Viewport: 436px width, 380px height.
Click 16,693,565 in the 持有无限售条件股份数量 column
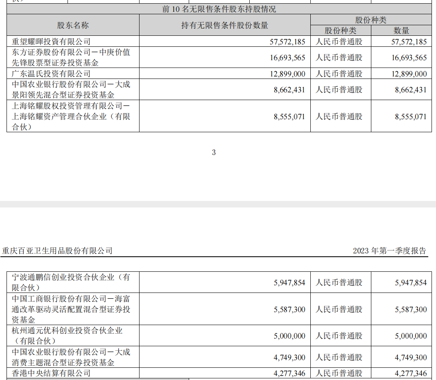click(x=287, y=58)
